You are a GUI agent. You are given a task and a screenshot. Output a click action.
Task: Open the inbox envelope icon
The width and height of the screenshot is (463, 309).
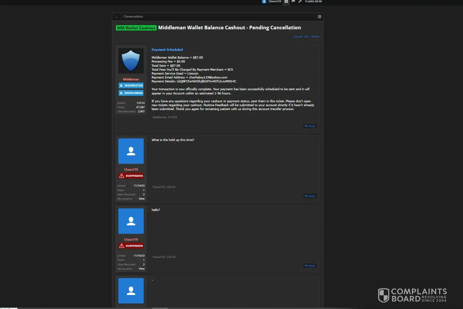click(286, 2)
